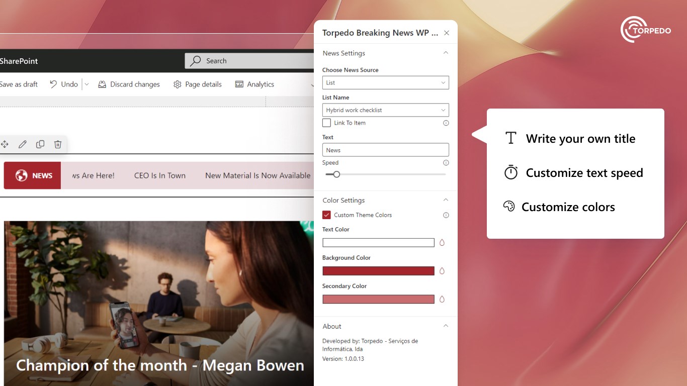Click the stopwatch icon by Customize text speed

511,172
